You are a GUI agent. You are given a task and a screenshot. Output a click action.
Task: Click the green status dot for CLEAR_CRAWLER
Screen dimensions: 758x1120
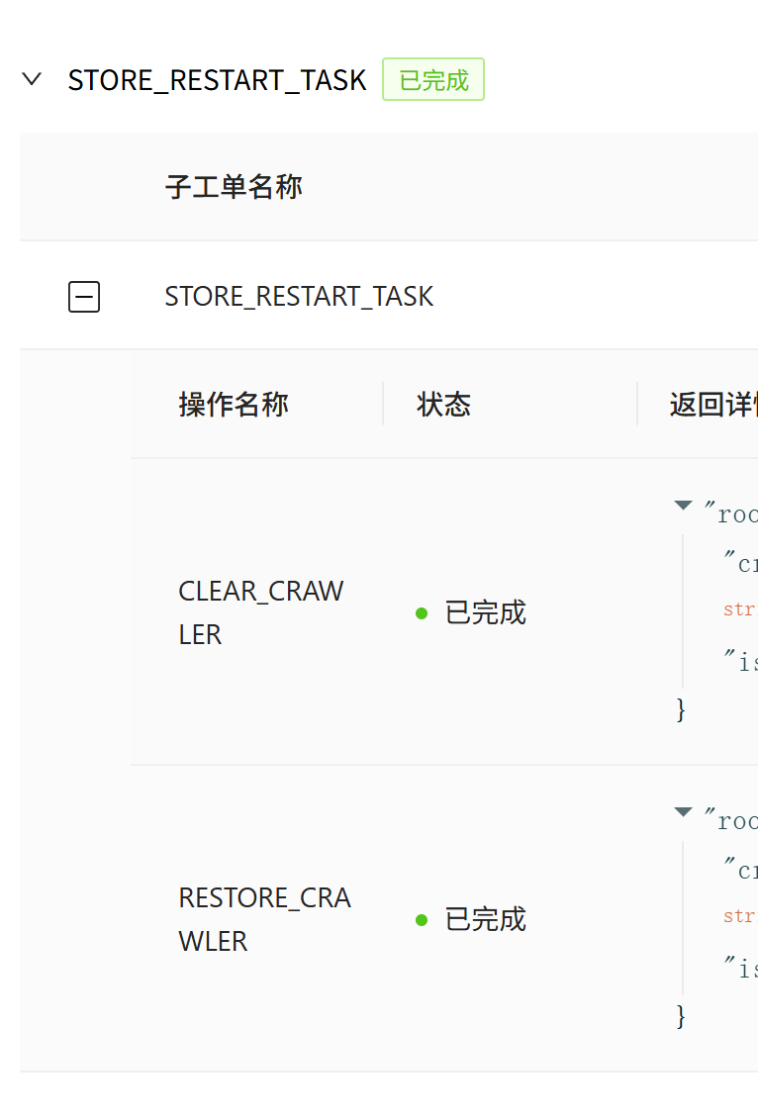[422, 613]
